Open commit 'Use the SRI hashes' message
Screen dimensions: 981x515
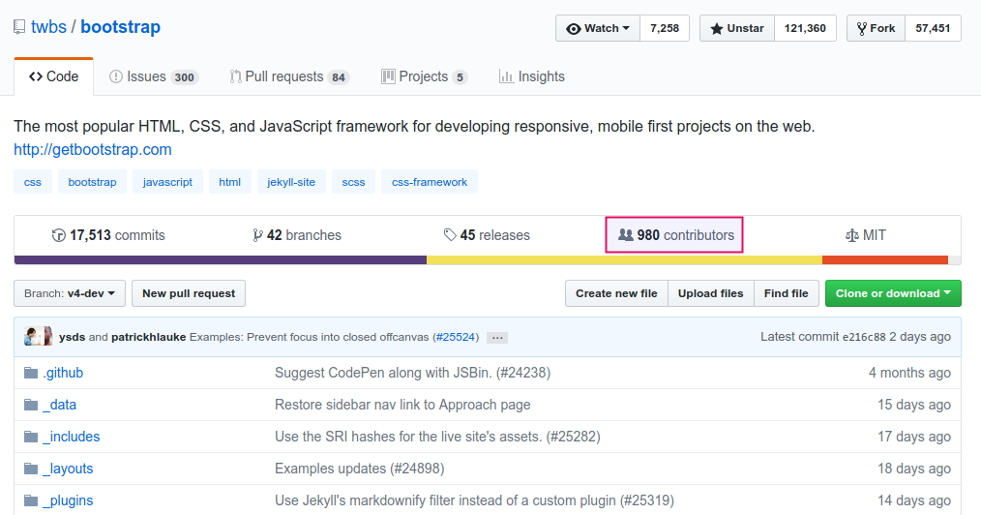(x=437, y=437)
